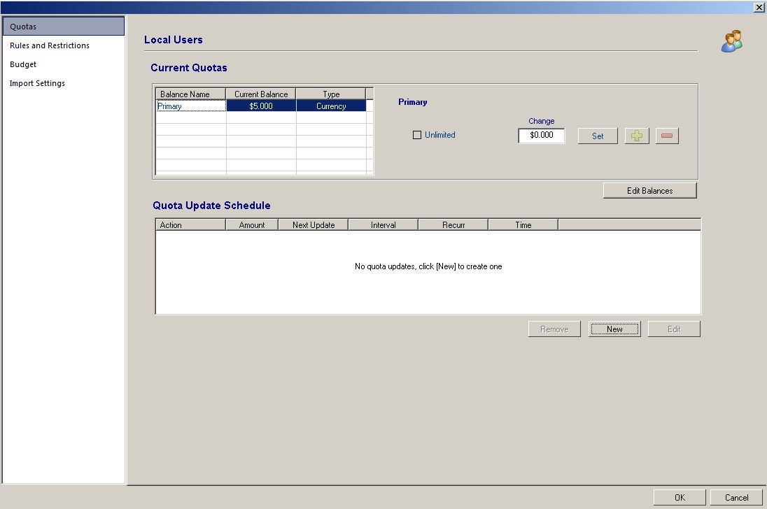This screenshot has width=767, height=509.
Task: Open Rules and Restrictions section
Action: [x=64, y=45]
